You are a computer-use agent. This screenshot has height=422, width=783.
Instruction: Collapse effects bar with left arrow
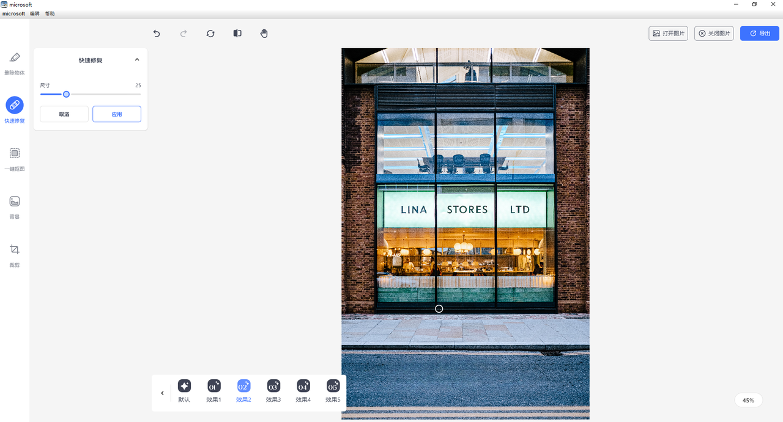(x=162, y=393)
